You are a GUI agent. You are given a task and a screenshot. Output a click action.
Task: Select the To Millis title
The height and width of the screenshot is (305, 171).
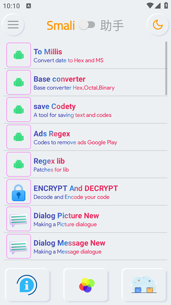pyautogui.click(x=48, y=52)
